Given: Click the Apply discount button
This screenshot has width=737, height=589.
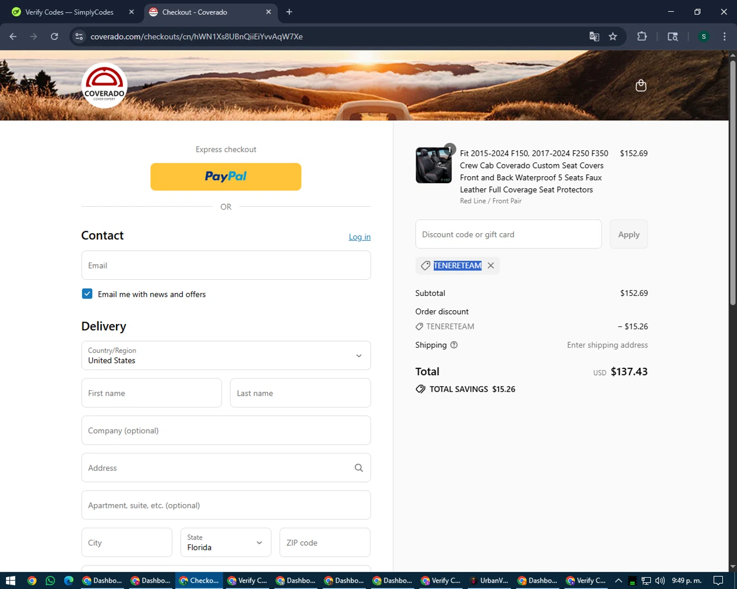Looking at the screenshot, I should (x=629, y=234).
